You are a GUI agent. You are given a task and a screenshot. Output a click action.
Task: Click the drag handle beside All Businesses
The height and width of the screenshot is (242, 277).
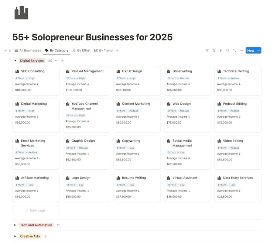[10, 51]
